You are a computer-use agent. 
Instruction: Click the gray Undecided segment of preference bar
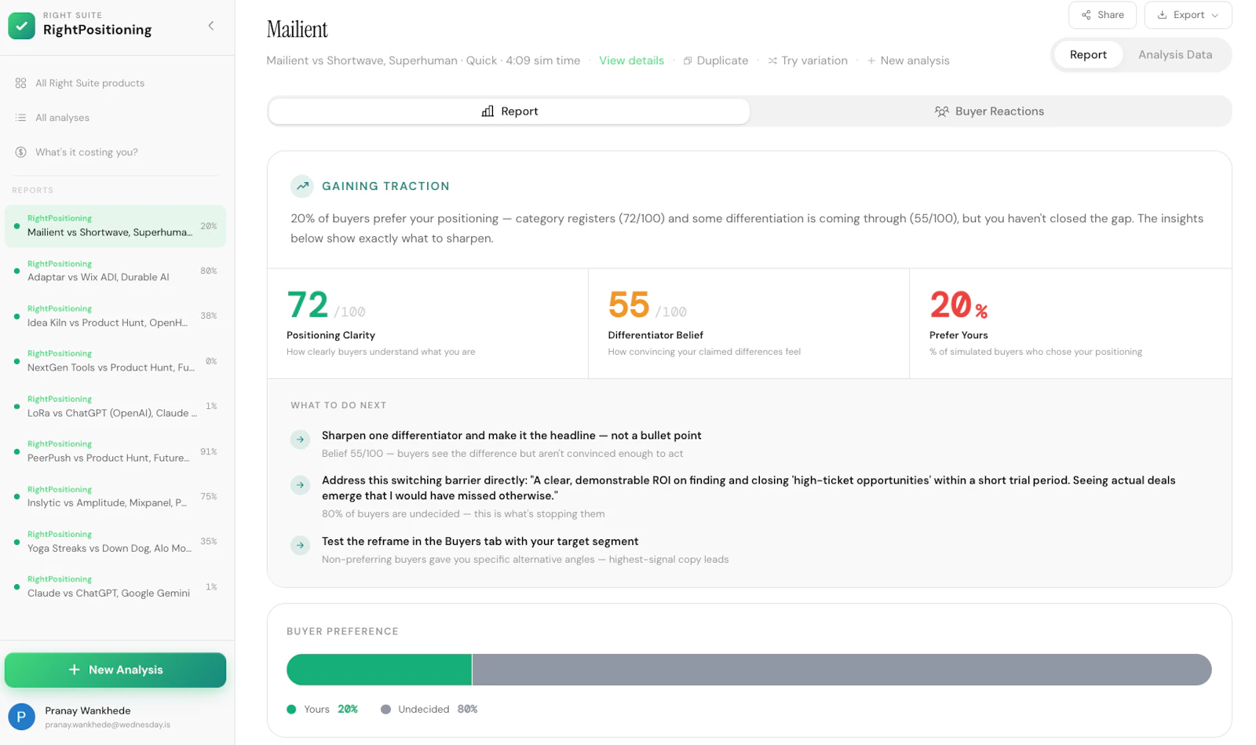coord(842,670)
